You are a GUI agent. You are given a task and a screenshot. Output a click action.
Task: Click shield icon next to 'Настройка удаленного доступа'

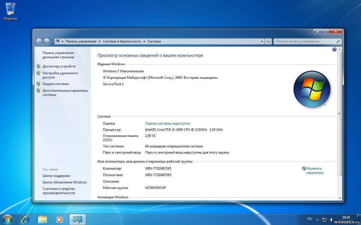tap(38, 73)
